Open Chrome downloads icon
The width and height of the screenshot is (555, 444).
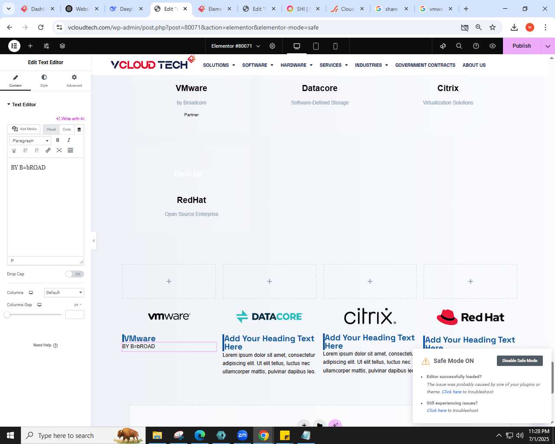tap(514, 27)
